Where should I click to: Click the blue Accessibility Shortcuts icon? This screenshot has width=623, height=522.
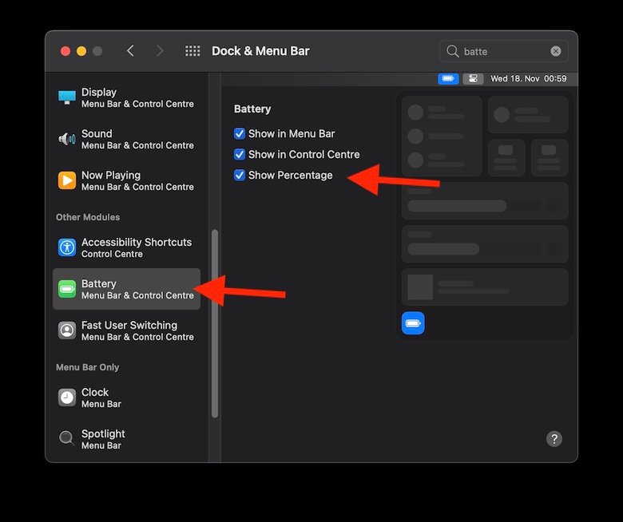67,247
